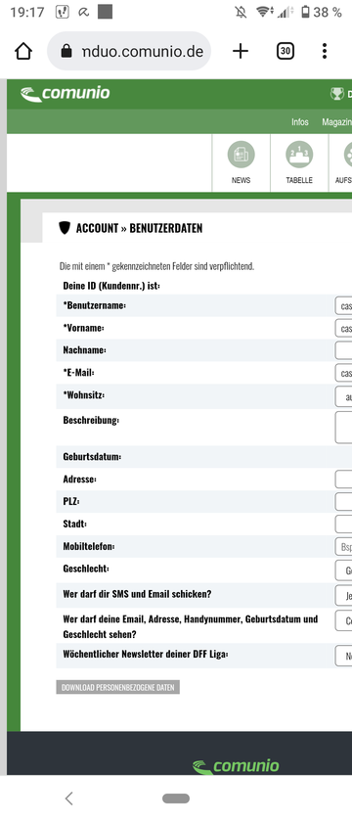
Task: Expand the Geschlecht dropdown
Action: point(343,570)
